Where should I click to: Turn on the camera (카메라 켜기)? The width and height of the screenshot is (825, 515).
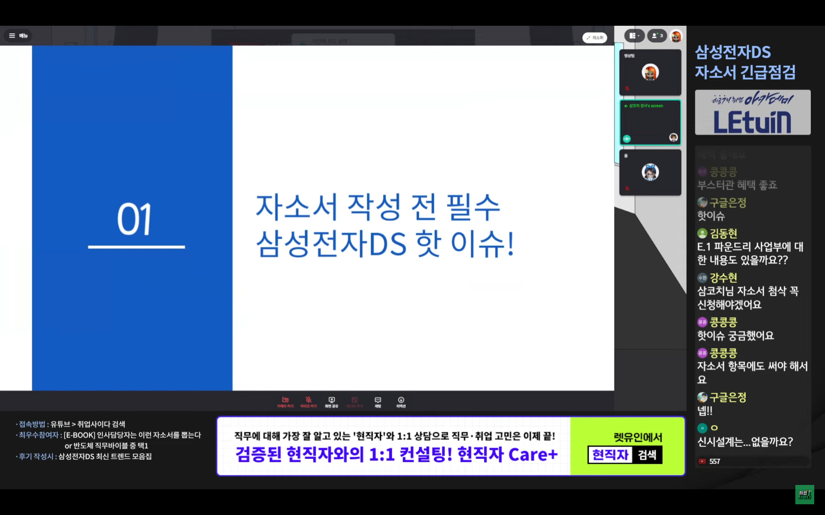[x=285, y=402]
